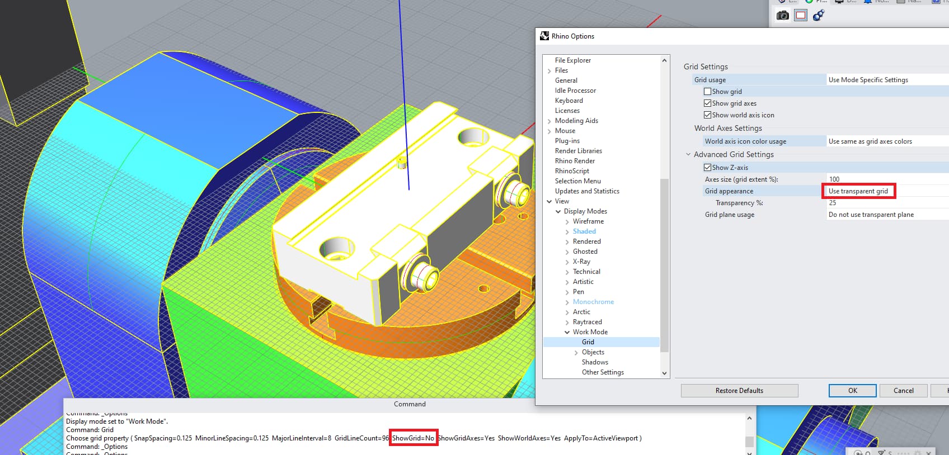
Task: Click the blue spheres material icon
Action: (819, 16)
